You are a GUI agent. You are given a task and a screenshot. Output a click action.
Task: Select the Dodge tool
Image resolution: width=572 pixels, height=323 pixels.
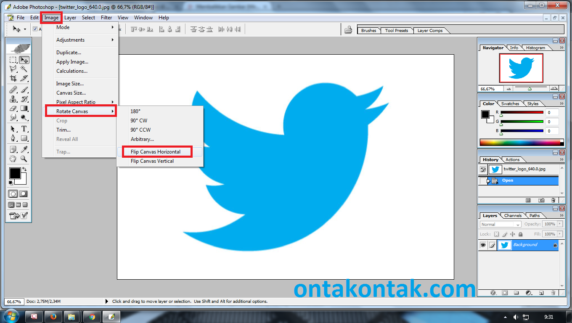click(x=24, y=117)
